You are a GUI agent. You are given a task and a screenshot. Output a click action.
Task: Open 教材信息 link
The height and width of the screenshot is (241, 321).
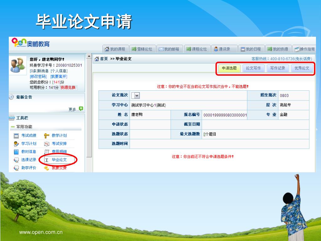tap(29, 152)
